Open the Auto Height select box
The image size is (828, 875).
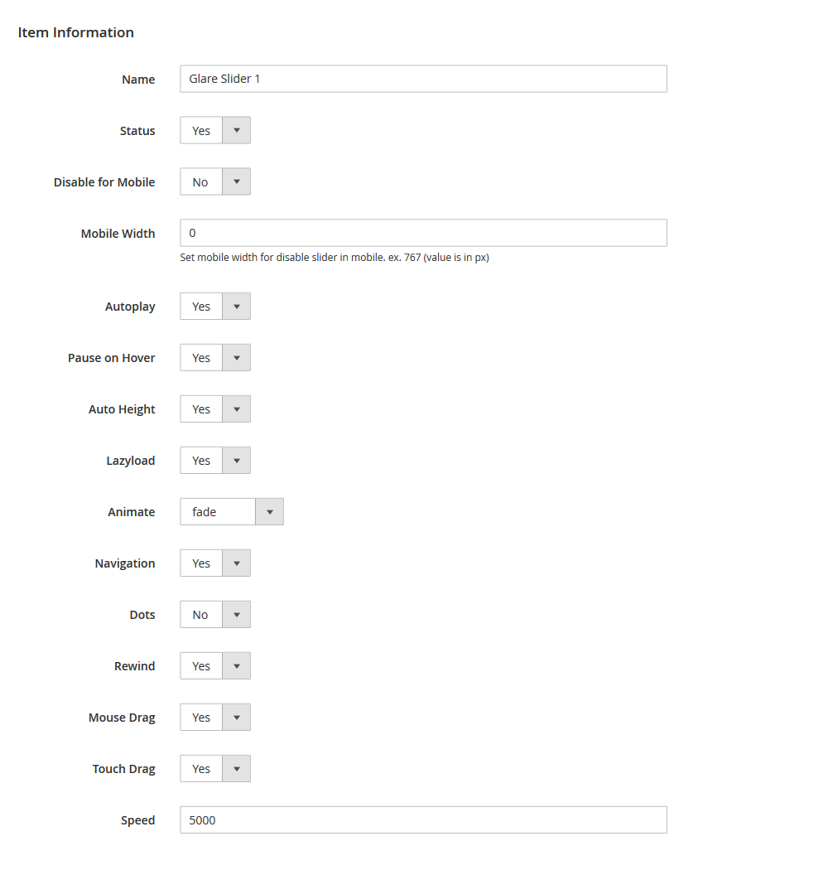pos(214,409)
